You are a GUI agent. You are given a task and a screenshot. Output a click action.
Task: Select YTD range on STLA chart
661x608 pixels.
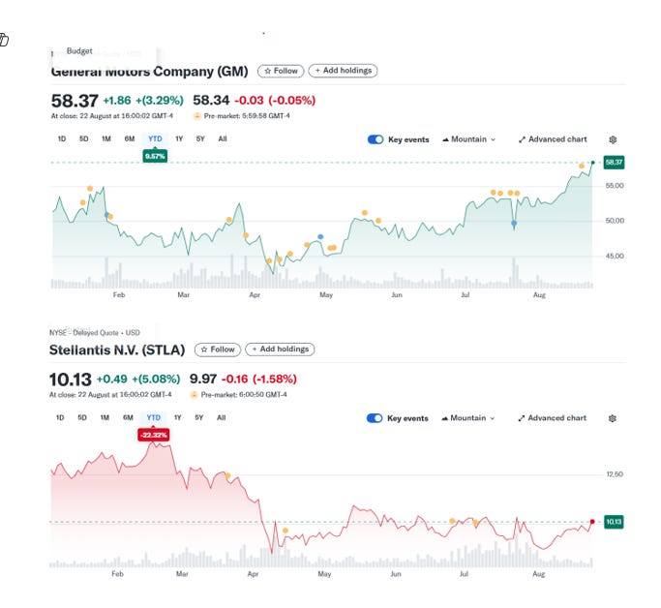[154, 417]
